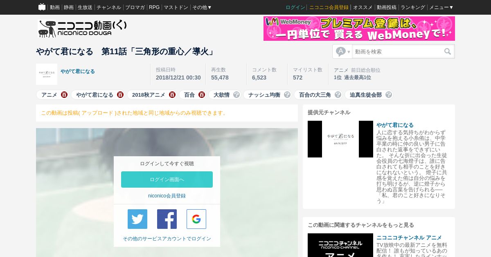Click the ログイン画面へ button

167,179
